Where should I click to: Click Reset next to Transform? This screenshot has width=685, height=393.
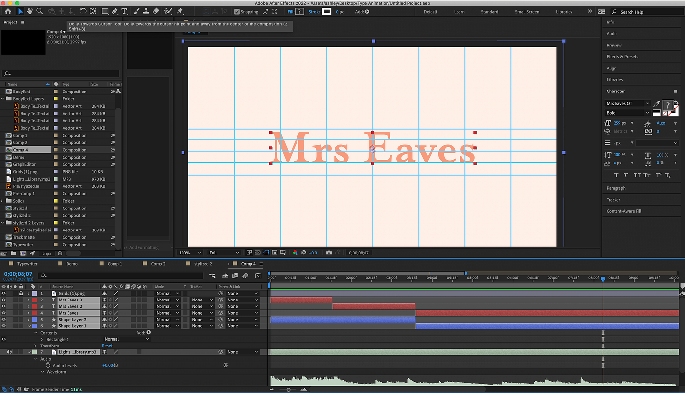[x=107, y=346]
